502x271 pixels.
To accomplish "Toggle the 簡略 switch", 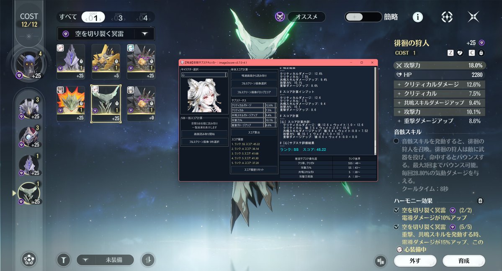I will [363, 17].
